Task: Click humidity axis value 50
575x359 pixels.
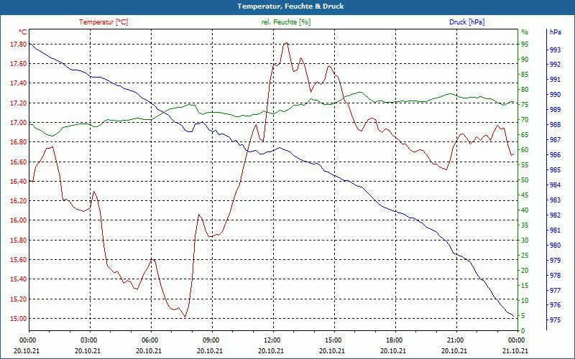Action: tap(525, 180)
